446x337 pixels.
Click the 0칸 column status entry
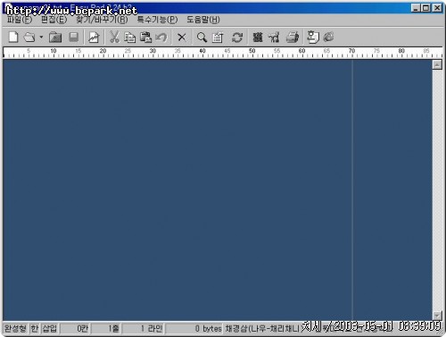click(75, 328)
